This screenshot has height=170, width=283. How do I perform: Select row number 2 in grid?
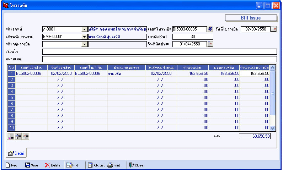[x=12, y=79]
